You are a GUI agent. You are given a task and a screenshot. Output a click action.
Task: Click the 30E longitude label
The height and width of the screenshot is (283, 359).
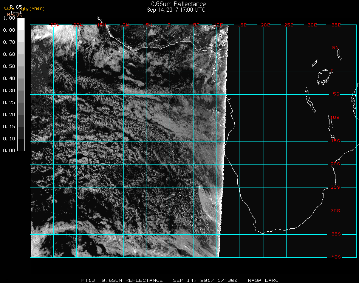pyautogui.click(x=312, y=25)
